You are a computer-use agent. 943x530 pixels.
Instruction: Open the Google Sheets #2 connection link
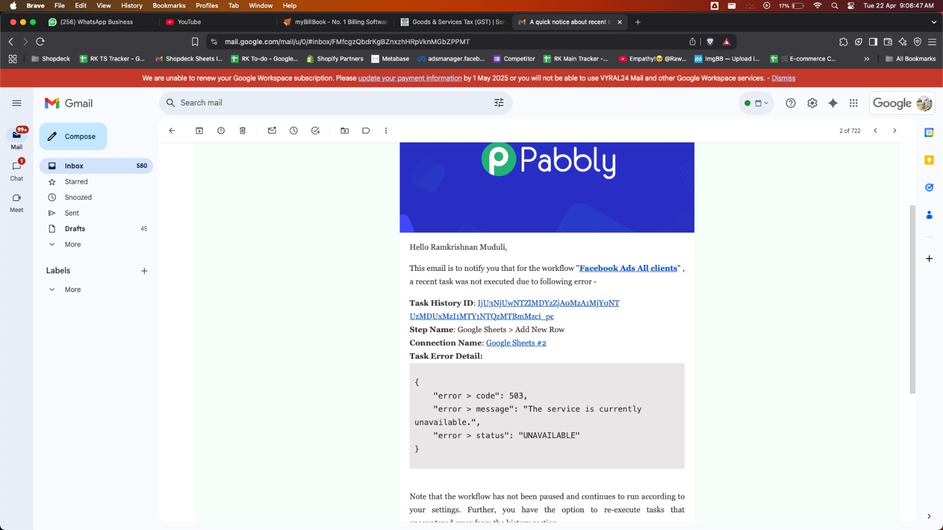[x=516, y=343]
